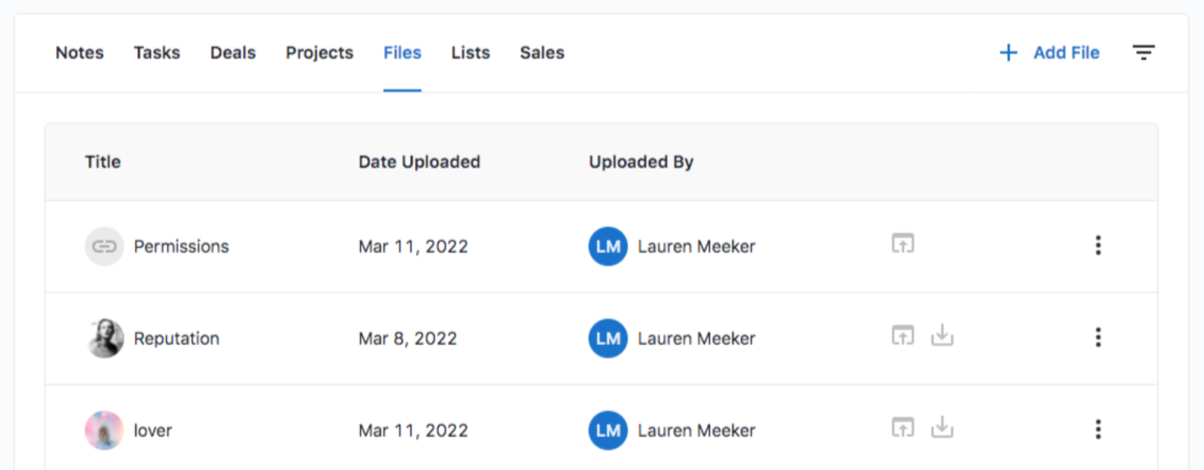This screenshot has height=470, width=1204.
Task: Click the Add File button
Action: click(x=1050, y=53)
